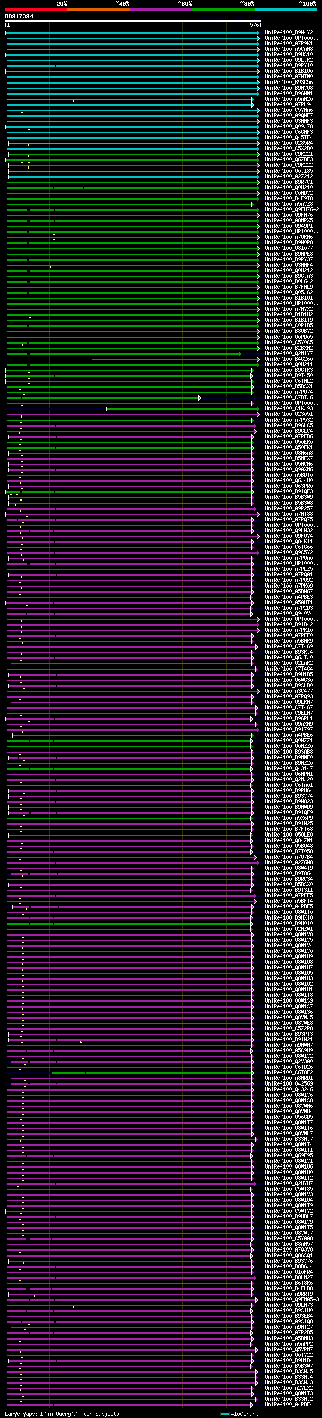Click the UniRef100_Q50EK0 hit label
The height and width of the screenshot is (1418, 322).
point(289,442)
